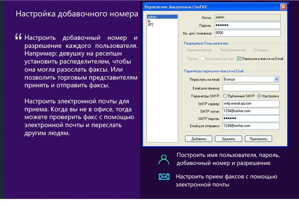Toggle the Администратор checkbox
Viewport: 299px width, 206px height.
[185, 50]
